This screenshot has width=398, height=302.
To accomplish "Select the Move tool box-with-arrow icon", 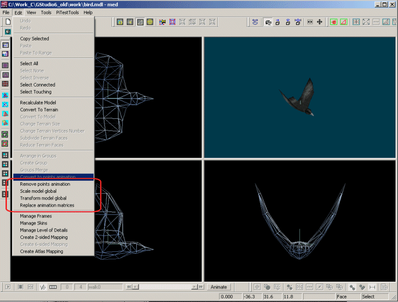I will click(278, 22).
